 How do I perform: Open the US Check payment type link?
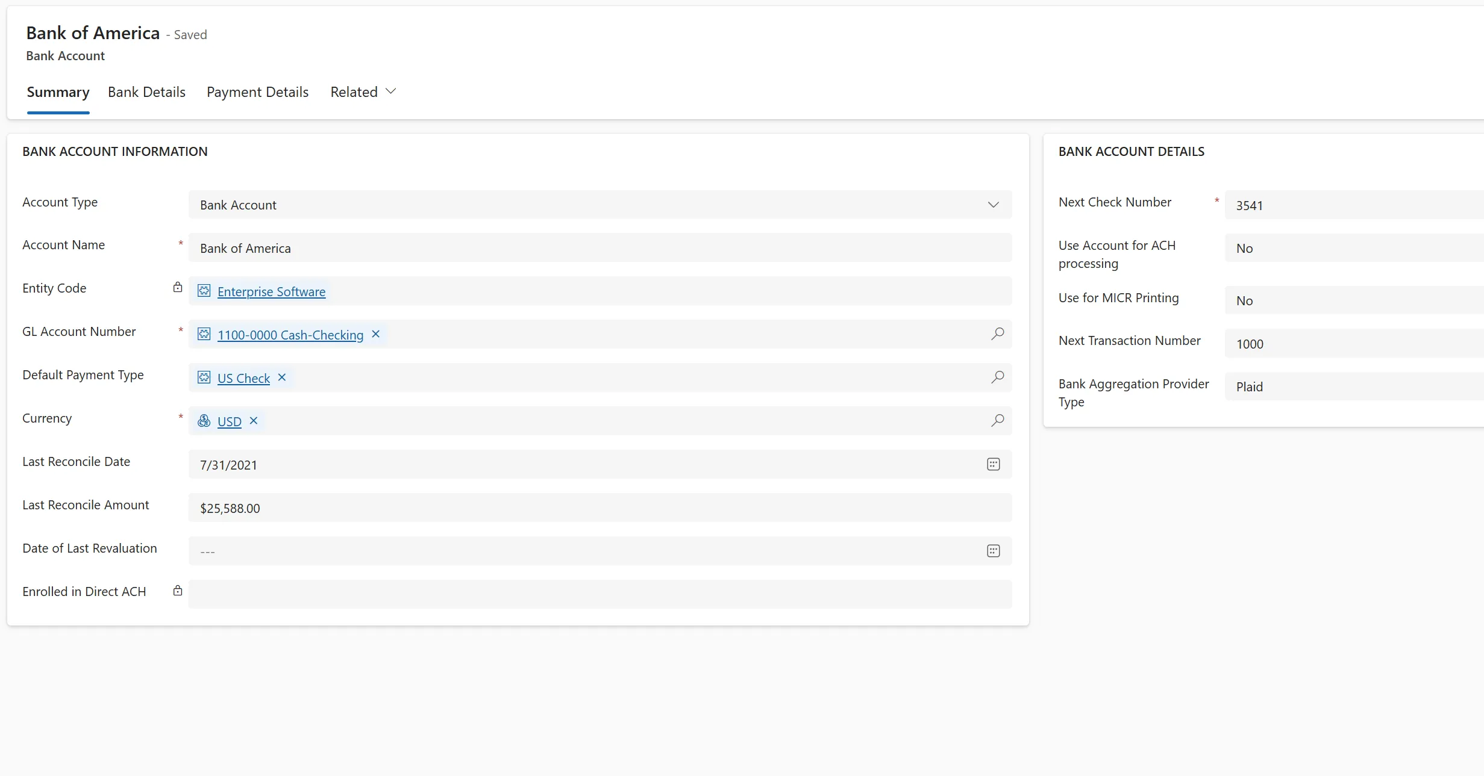tap(243, 379)
